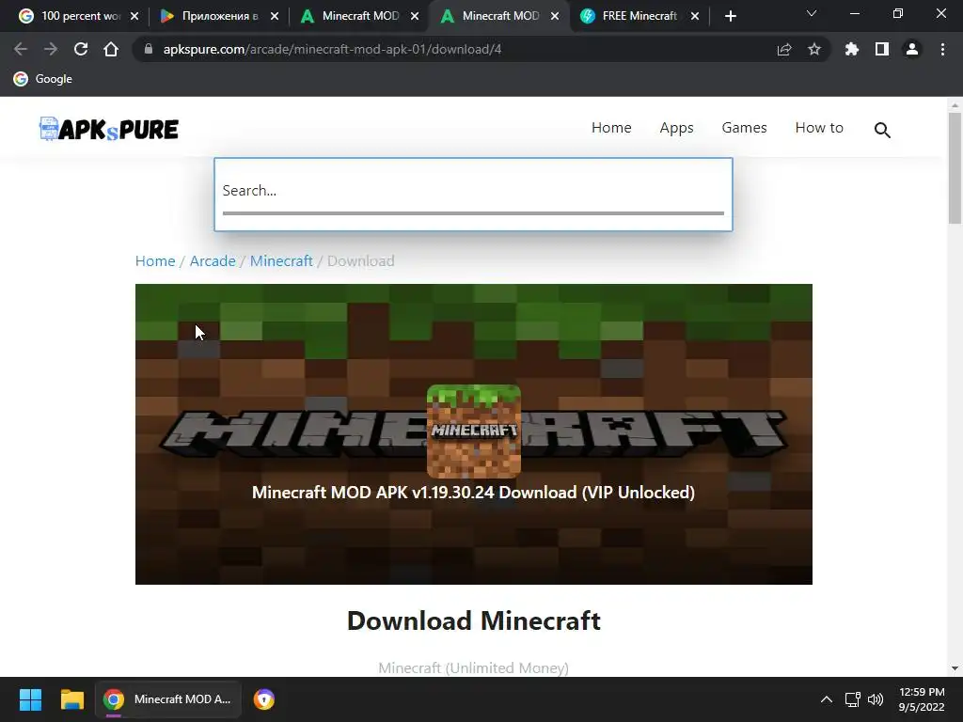Viewport: 963px width, 722px height.
Task: Close the Приложения в tab
Action: click(275, 16)
